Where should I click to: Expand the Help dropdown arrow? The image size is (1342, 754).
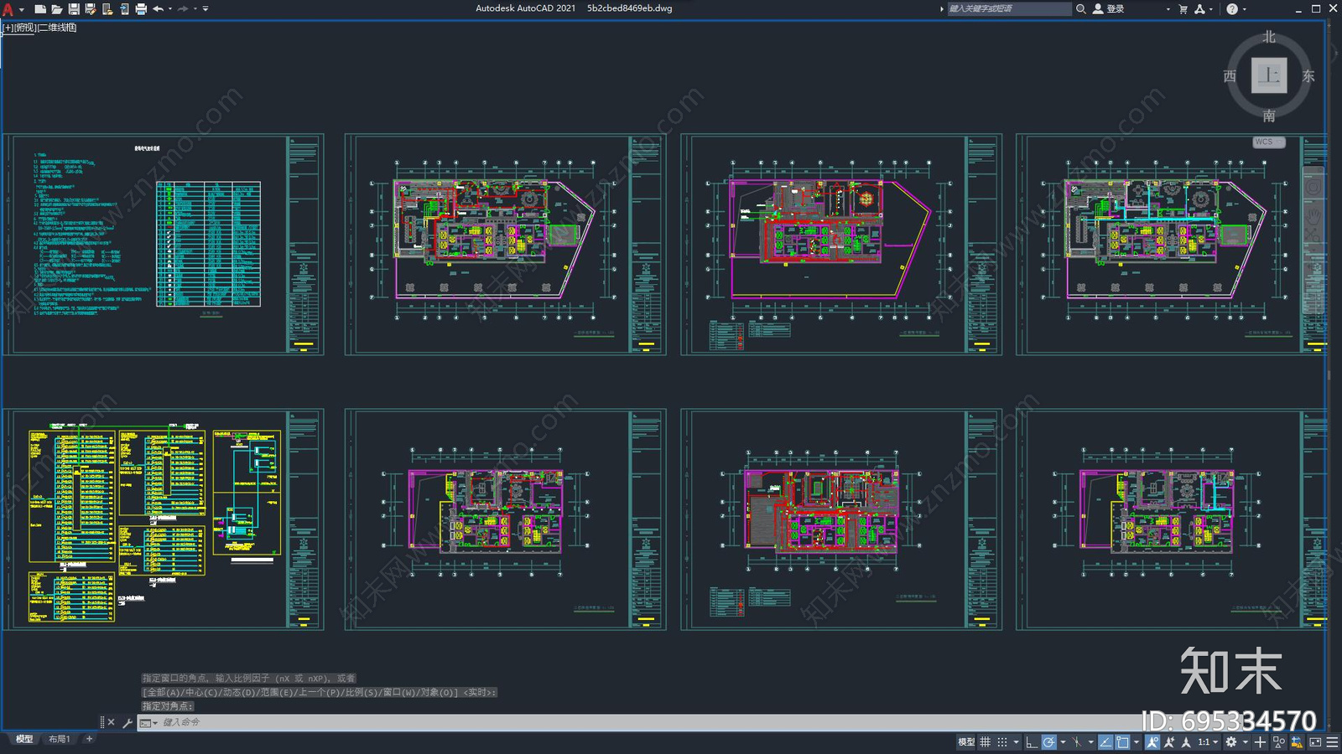click(x=1244, y=9)
